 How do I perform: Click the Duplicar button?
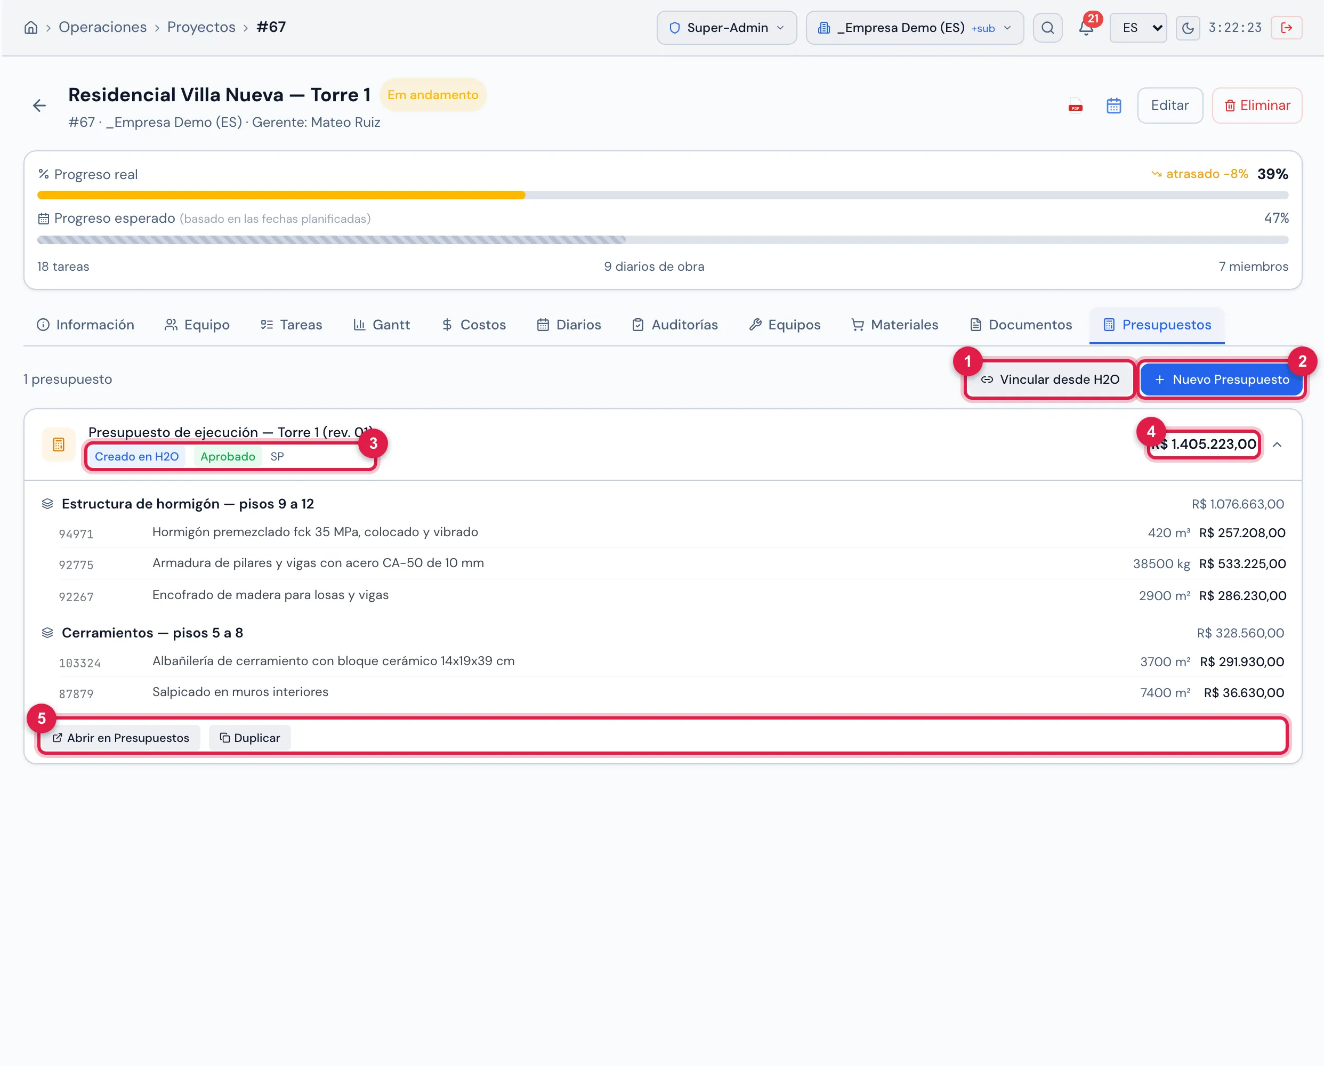tap(250, 738)
